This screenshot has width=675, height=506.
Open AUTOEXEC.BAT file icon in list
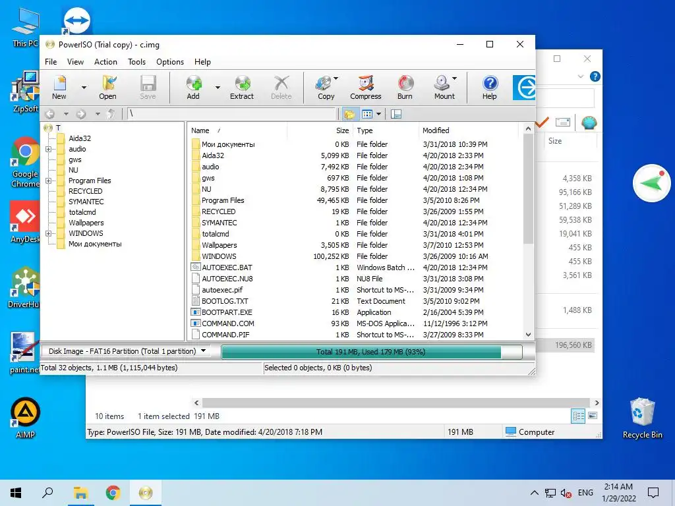click(x=196, y=267)
